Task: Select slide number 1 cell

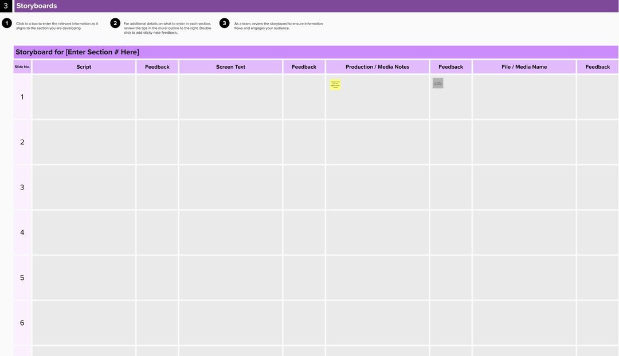Action: point(21,95)
